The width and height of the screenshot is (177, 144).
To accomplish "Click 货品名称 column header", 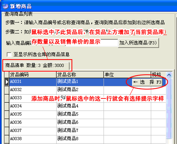I will (80, 75).
